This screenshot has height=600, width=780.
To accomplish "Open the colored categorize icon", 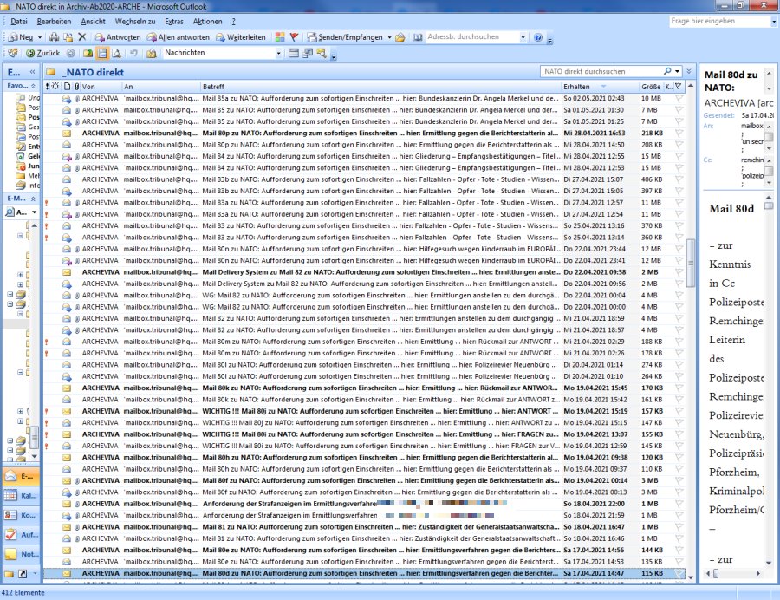I will [x=280, y=37].
